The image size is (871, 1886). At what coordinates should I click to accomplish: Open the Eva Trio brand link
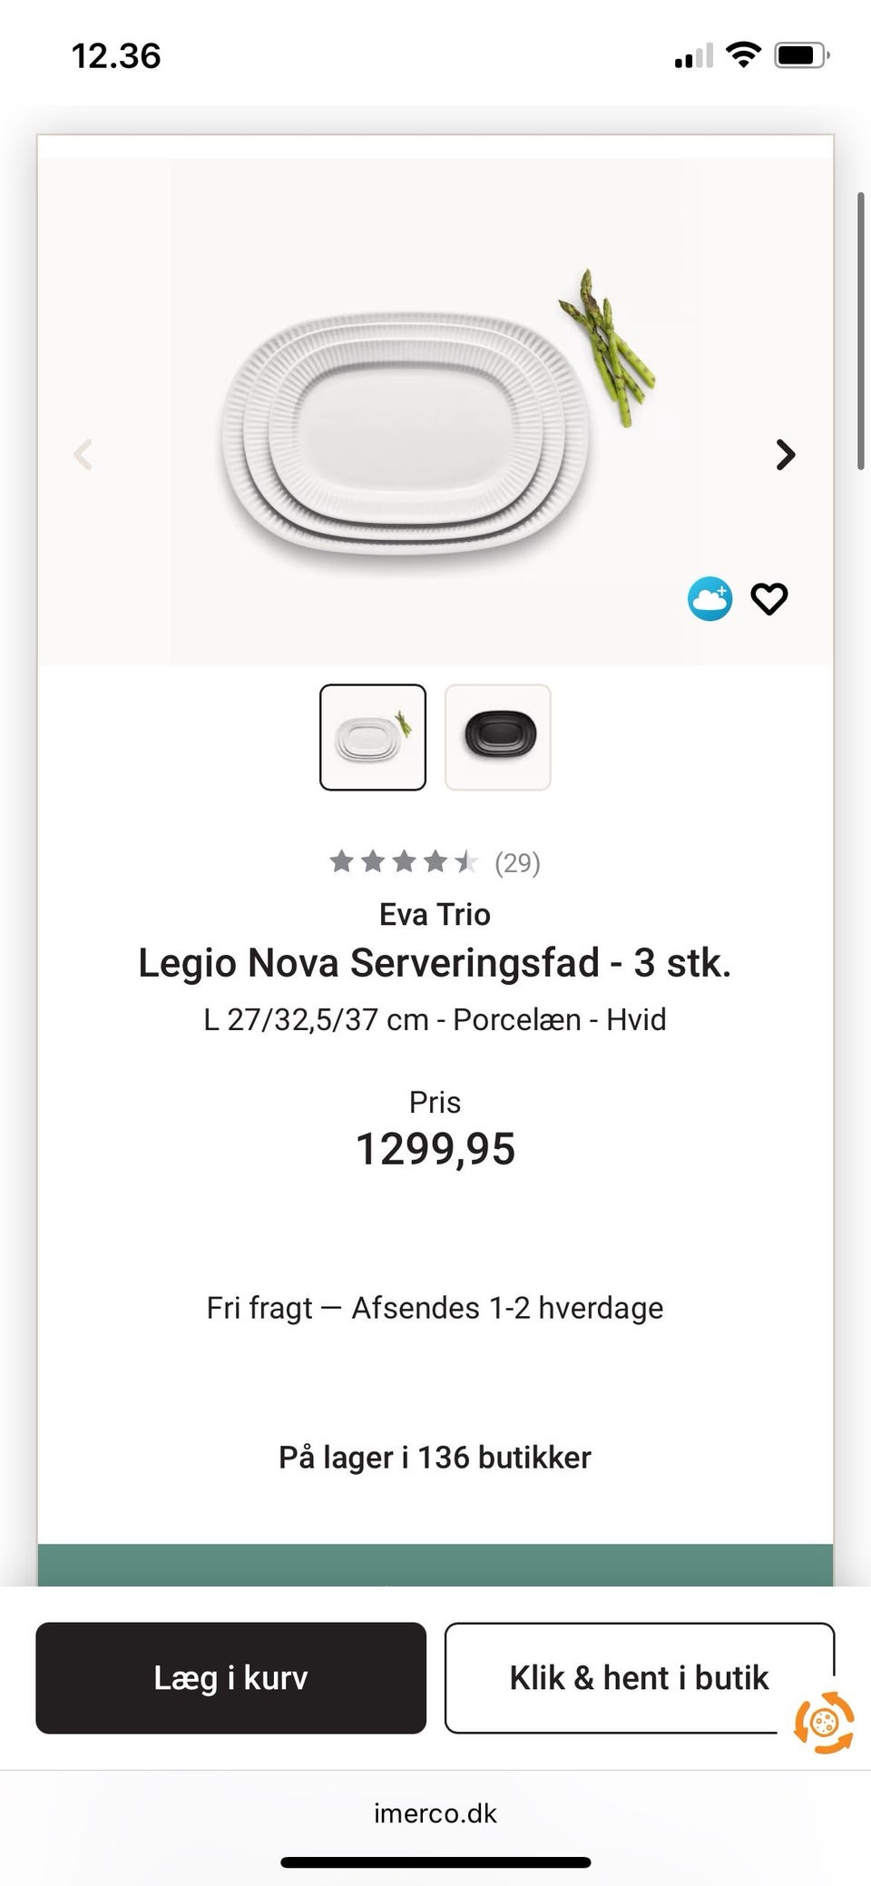tap(435, 914)
